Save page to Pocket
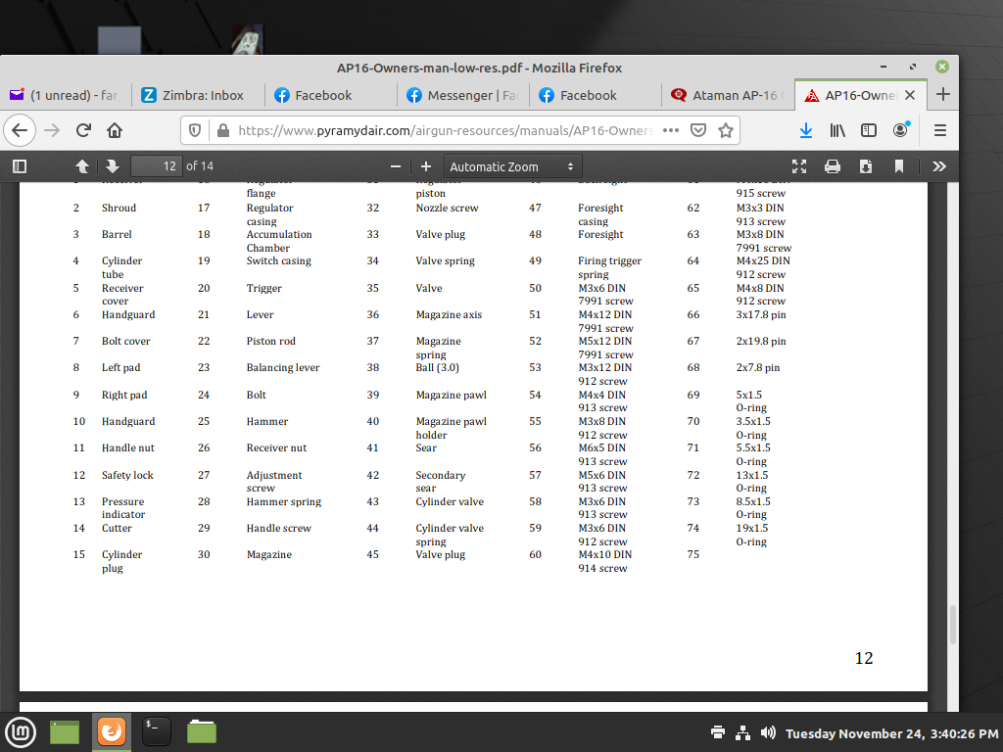The width and height of the screenshot is (1003, 752). tap(697, 130)
